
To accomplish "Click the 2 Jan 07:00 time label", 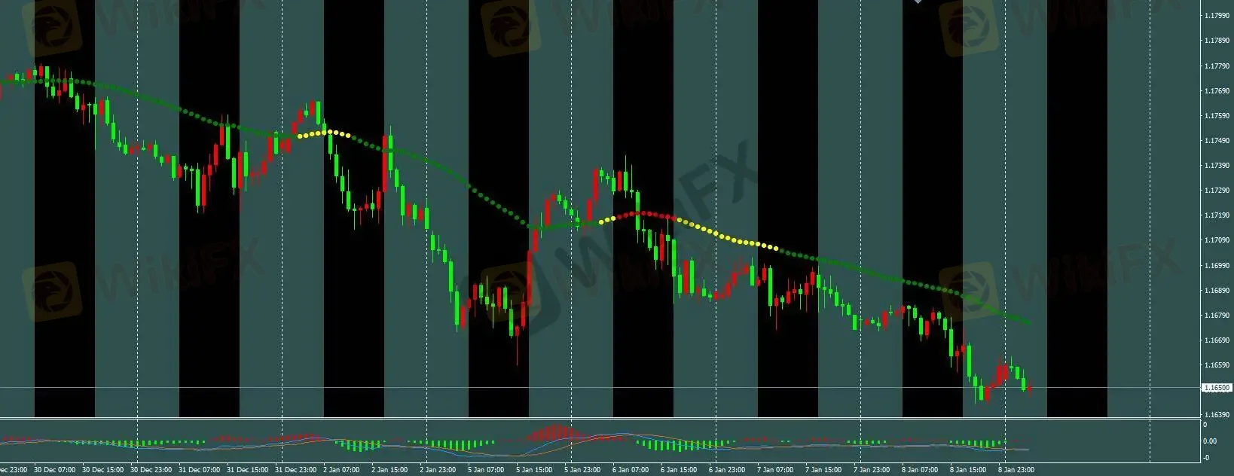I will (341, 470).
